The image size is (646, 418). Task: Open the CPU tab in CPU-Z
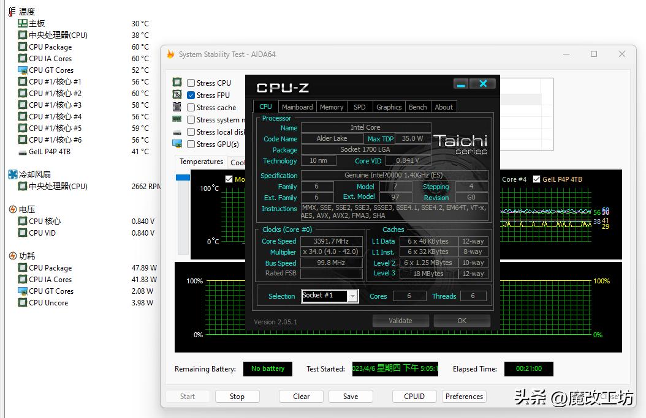[x=265, y=106]
